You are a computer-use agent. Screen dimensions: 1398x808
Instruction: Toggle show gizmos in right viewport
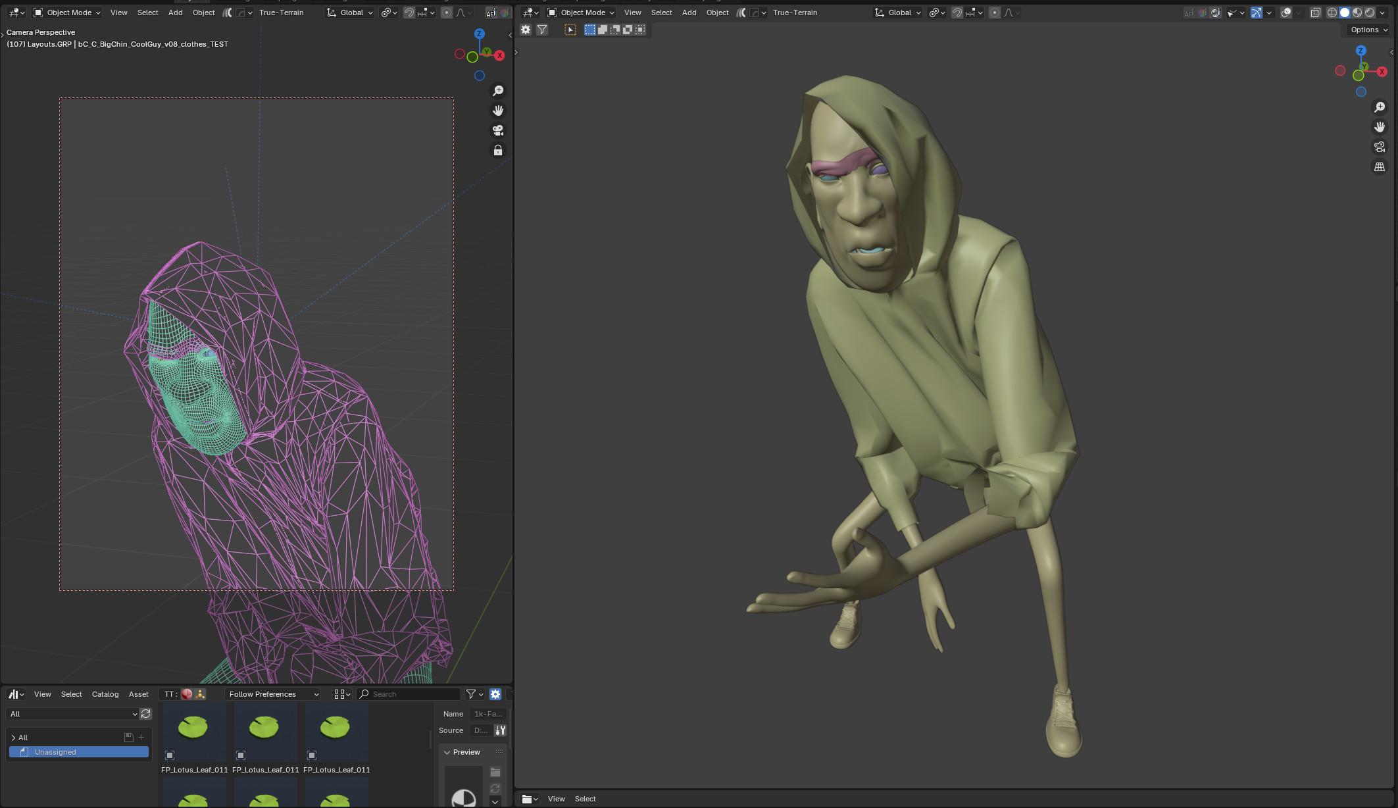pos(1257,13)
